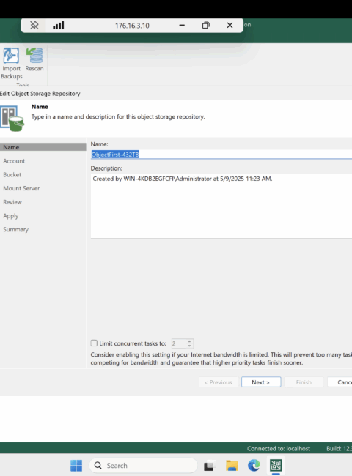352x476 pixels.
Task: Open the Windows Start menu
Action: [x=76, y=465]
